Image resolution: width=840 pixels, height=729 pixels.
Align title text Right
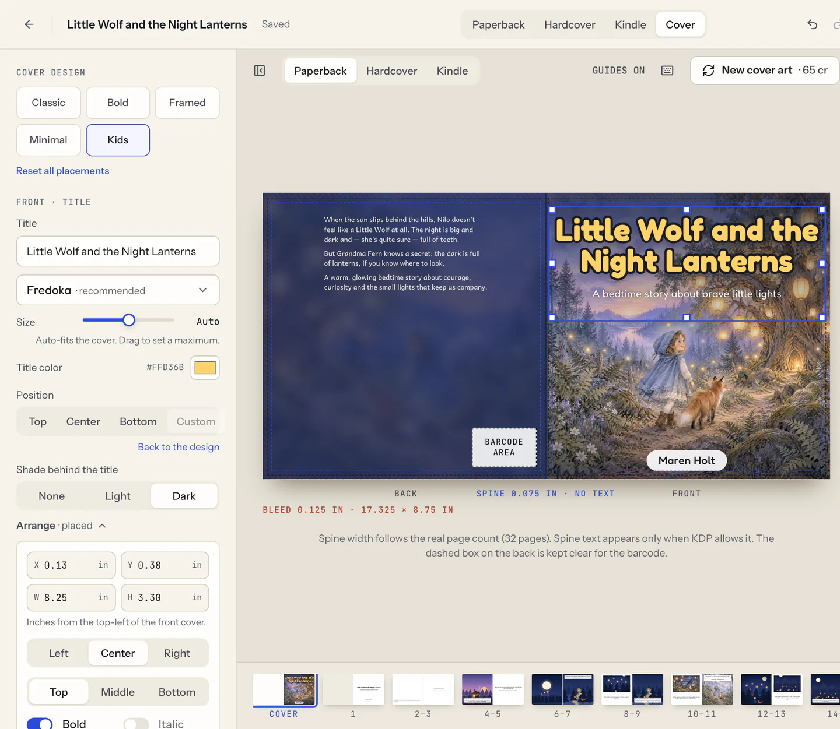pyautogui.click(x=177, y=653)
